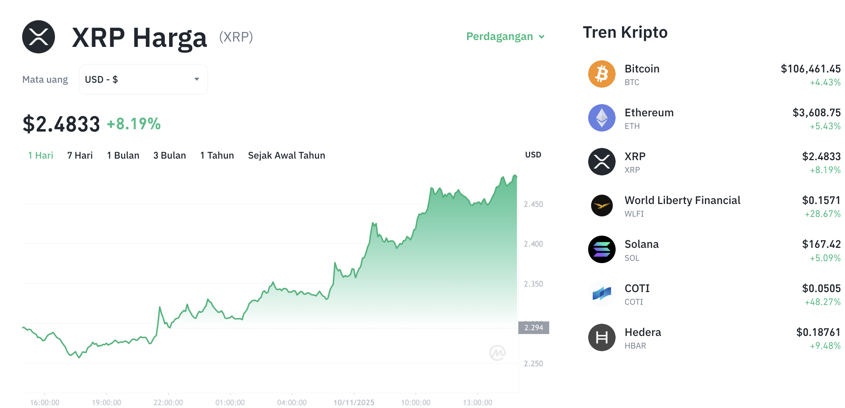Open the Sejak Awal Tahun view
845x408 pixels.
tap(286, 155)
